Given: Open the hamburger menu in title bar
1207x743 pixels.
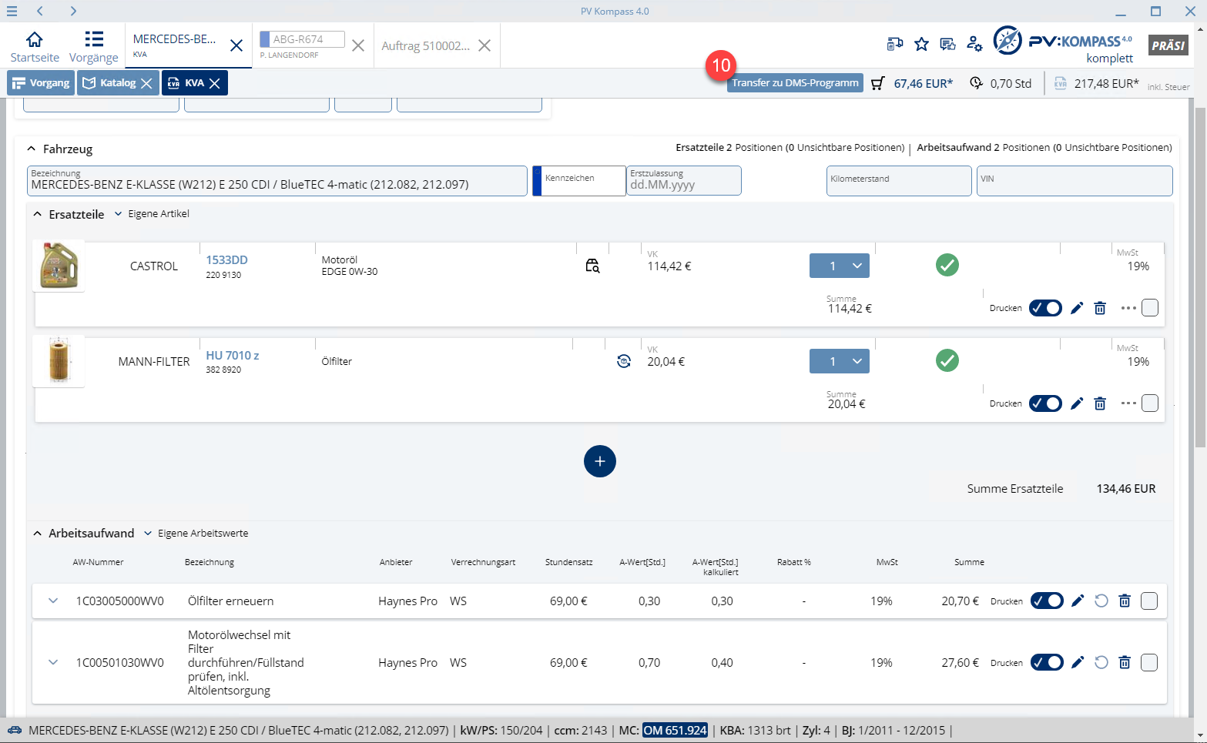Looking at the screenshot, I should coord(12,11).
